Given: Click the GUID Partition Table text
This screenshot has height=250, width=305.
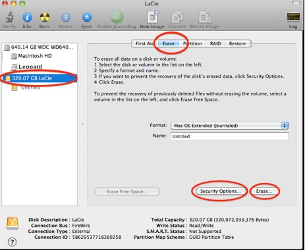Looking at the screenshot, I should (x=211, y=238).
